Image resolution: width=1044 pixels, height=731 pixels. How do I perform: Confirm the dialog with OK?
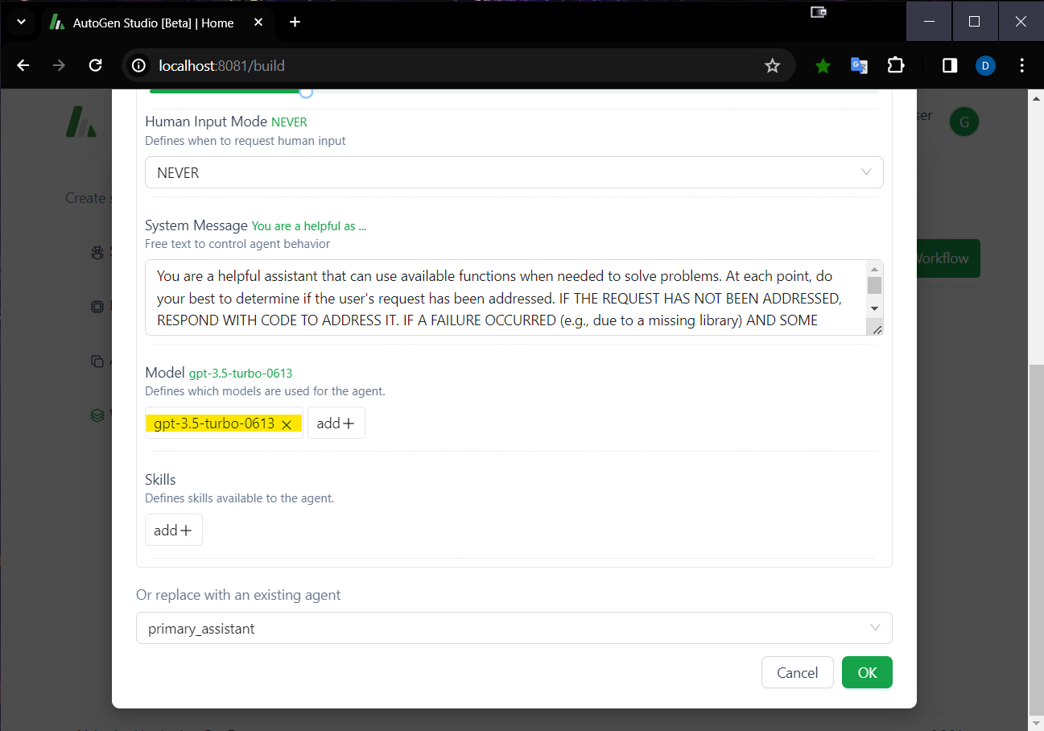pos(867,672)
